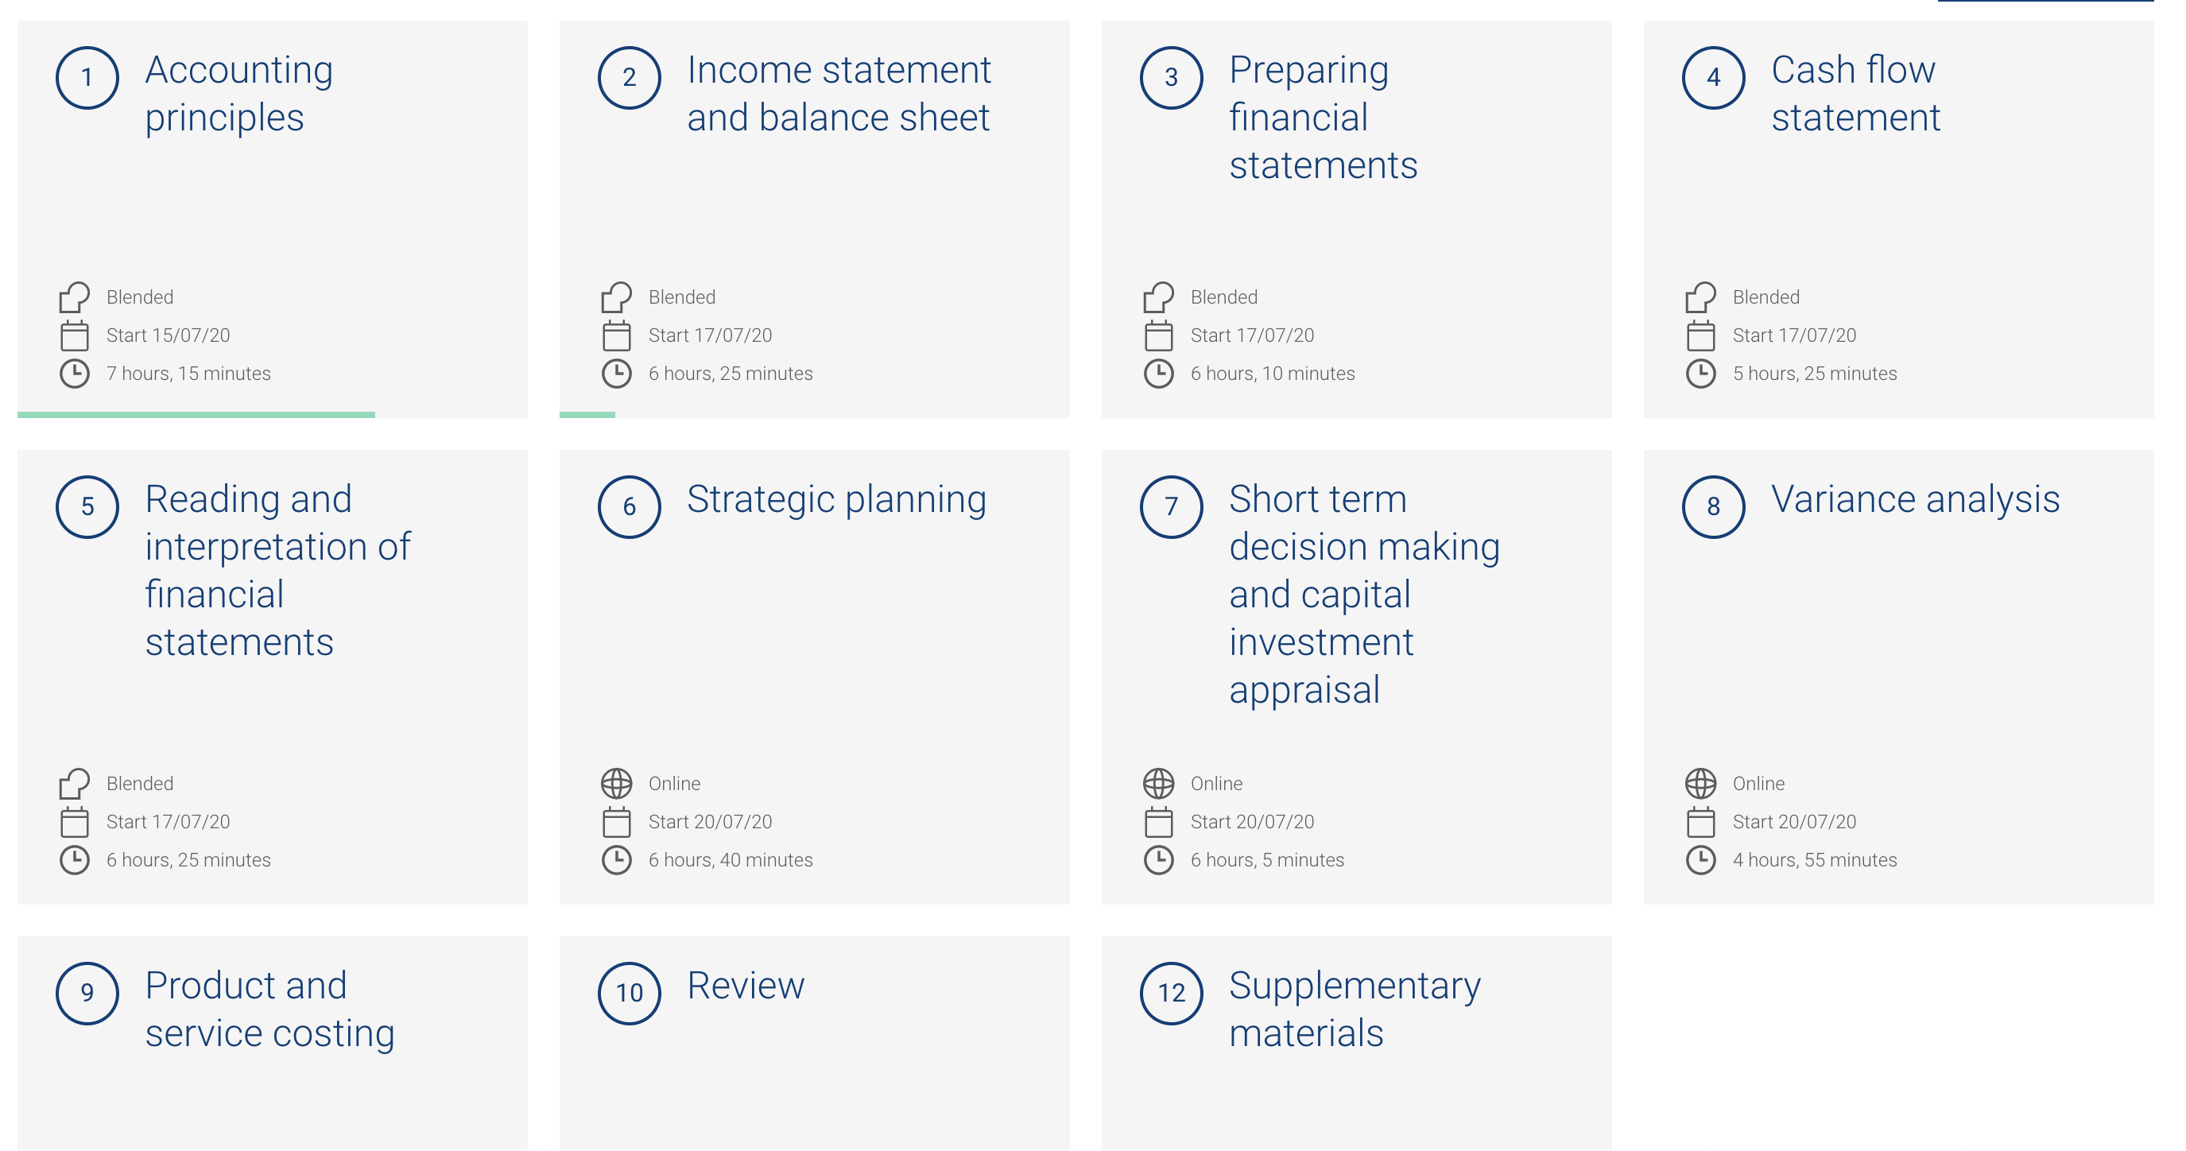
Task: Click the number 12 circle badge
Action: [x=1171, y=993]
